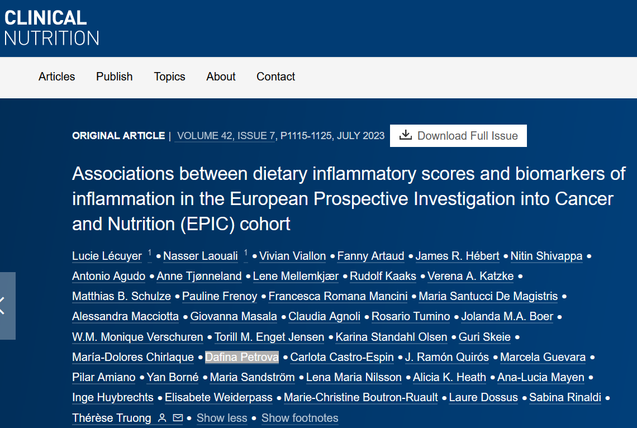The height and width of the screenshot is (428, 637).
Task: Open the Volume 42, Issue 7 link
Action: tap(226, 136)
